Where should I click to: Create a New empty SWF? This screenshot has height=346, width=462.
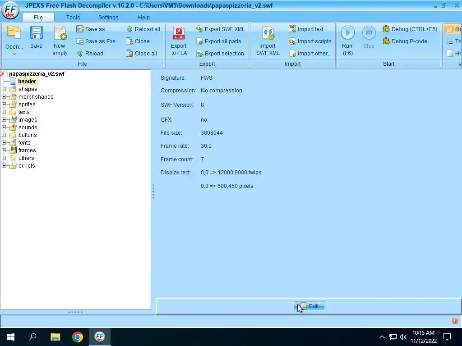(60, 41)
